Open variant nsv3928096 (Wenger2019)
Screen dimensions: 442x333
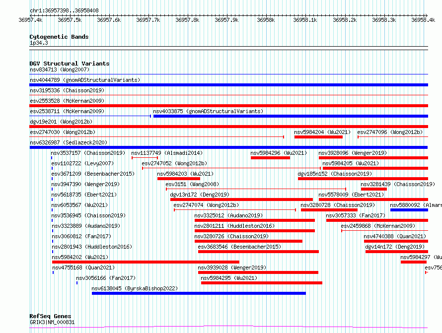[x=353, y=153]
